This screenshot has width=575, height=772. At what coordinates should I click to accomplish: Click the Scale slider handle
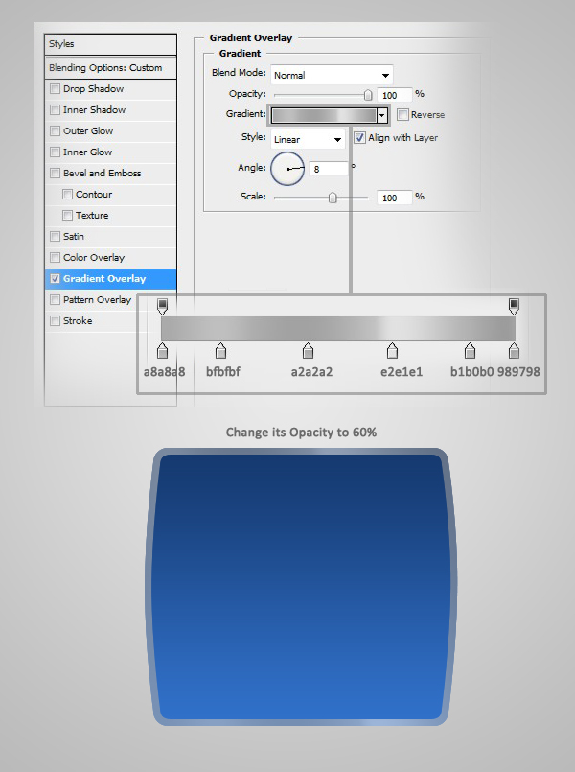click(x=333, y=198)
